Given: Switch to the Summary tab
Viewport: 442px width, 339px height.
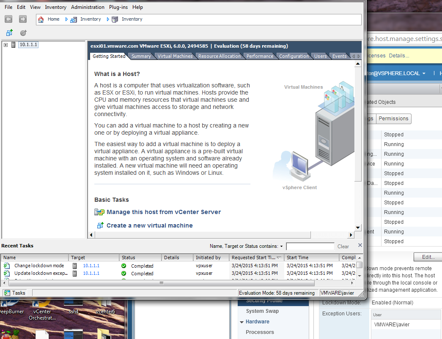Looking at the screenshot, I should point(141,56).
